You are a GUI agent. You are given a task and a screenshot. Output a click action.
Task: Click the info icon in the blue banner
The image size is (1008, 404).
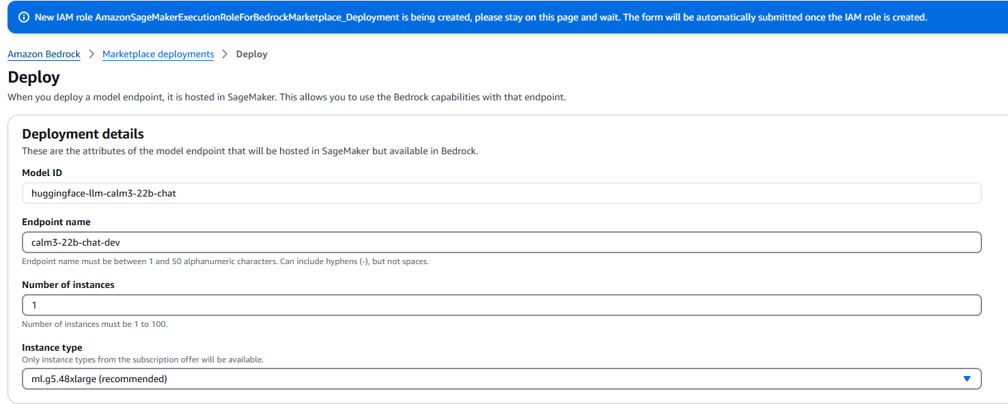point(24,17)
